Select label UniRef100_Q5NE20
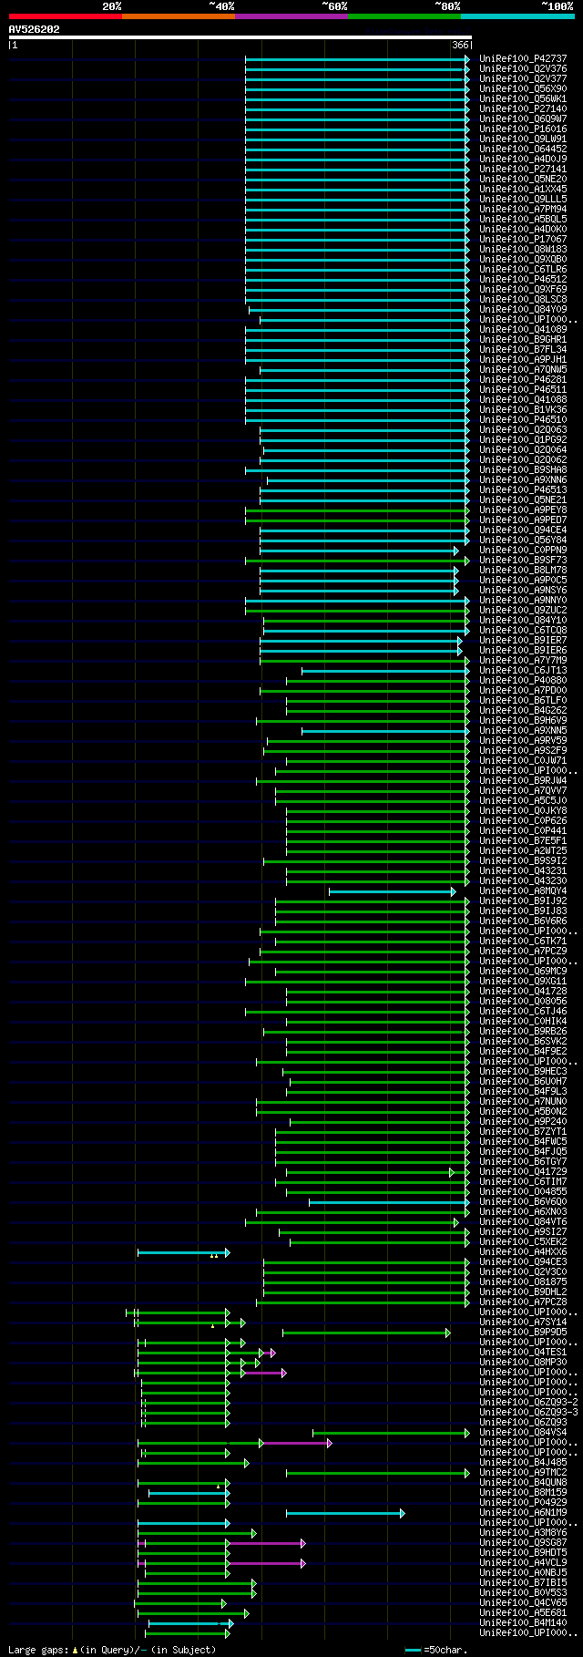 523,180
